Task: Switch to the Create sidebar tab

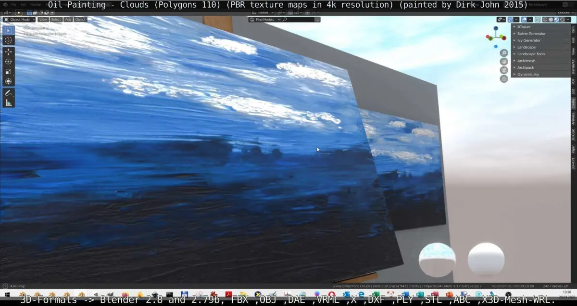Action: coord(573,103)
